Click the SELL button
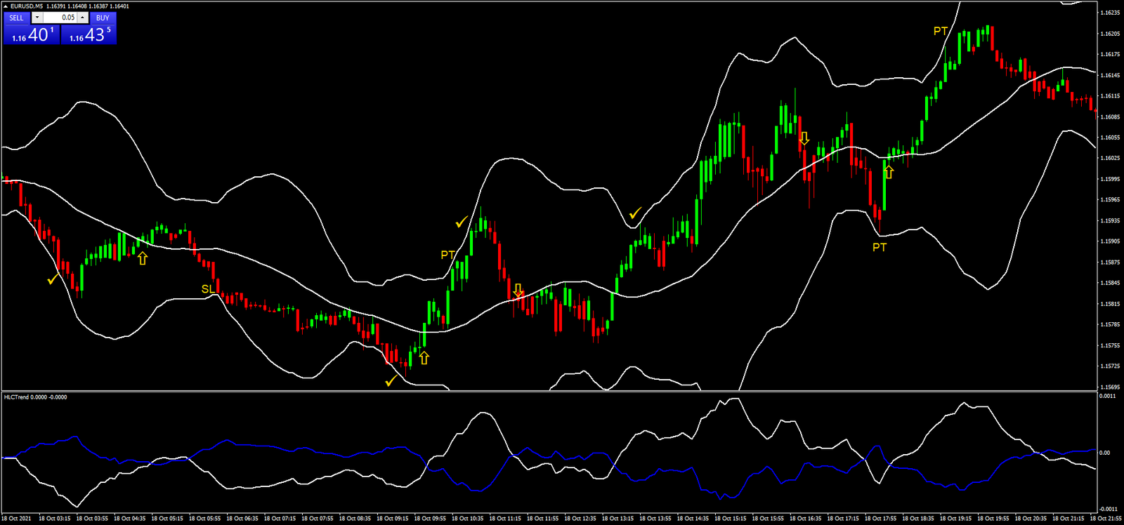1124x525 pixels. 17,18
